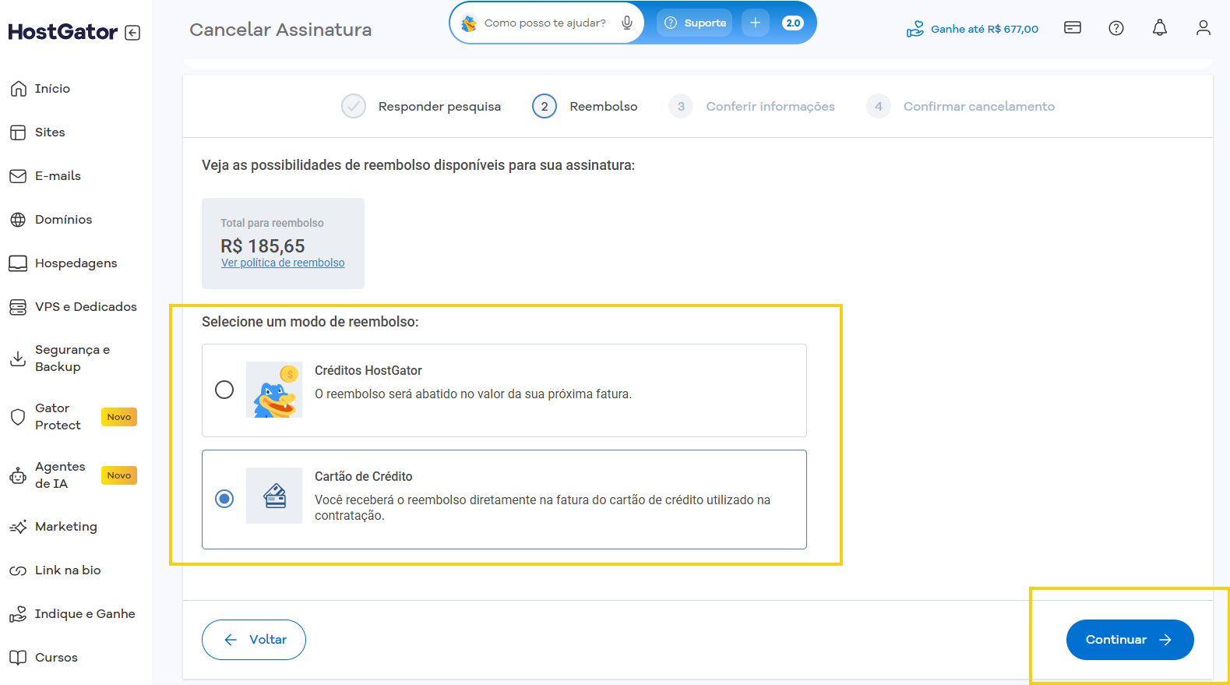Viewport: 1230px width, 685px height.
Task: Click the Cancelar Assinatura page title
Action: 280,30
